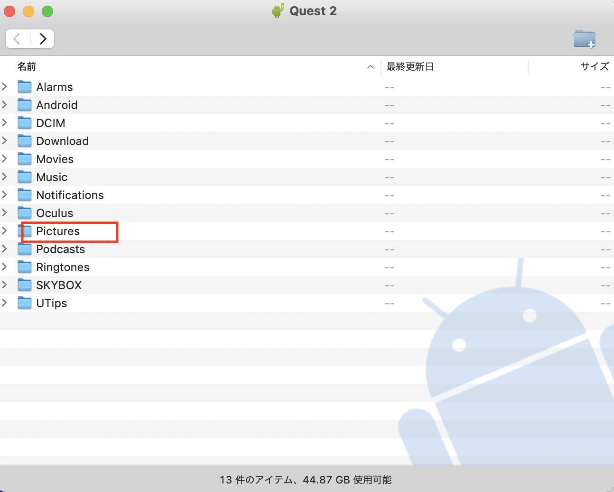Select the Music folder name
This screenshot has width=614, height=492.
click(52, 177)
